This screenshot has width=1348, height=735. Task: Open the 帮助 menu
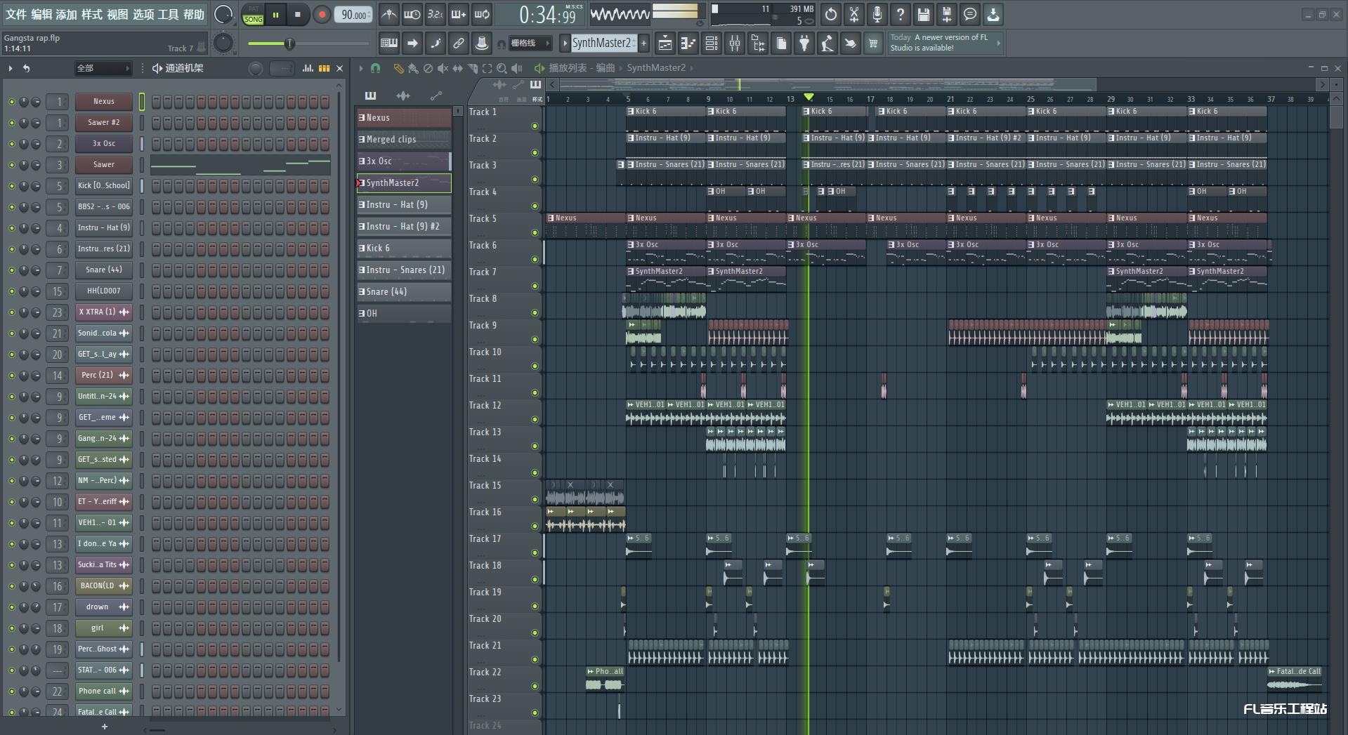pyautogui.click(x=194, y=14)
